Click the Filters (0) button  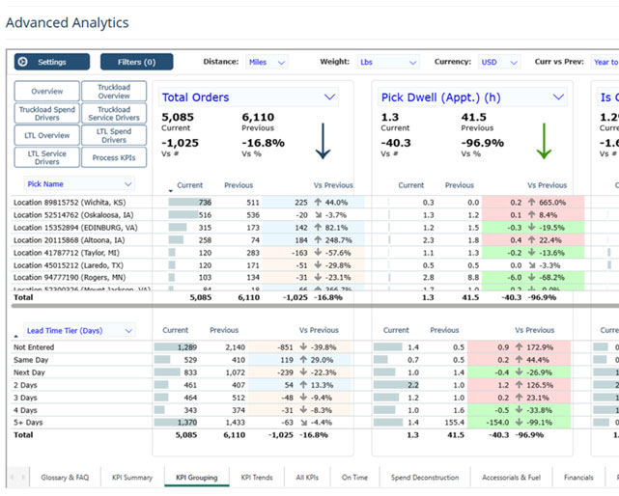coord(136,62)
